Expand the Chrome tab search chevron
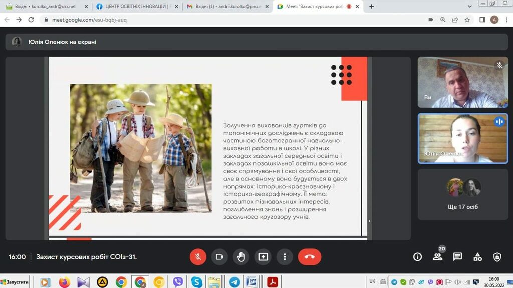The height and width of the screenshot is (288, 513). click(469, 7)
